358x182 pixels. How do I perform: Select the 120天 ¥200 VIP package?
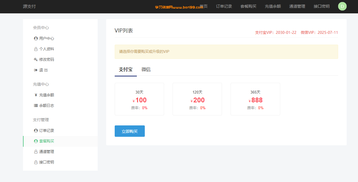197,99
